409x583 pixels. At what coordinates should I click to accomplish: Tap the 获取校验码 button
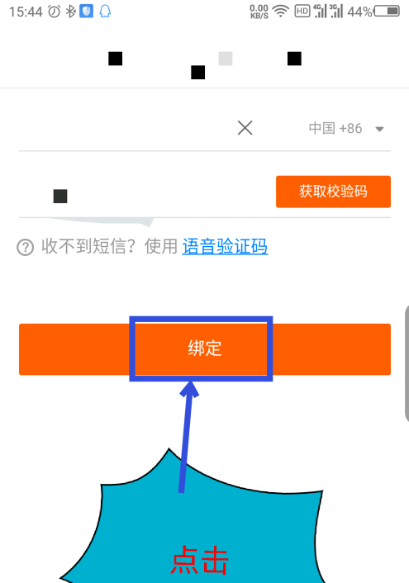tap(333, 192)
